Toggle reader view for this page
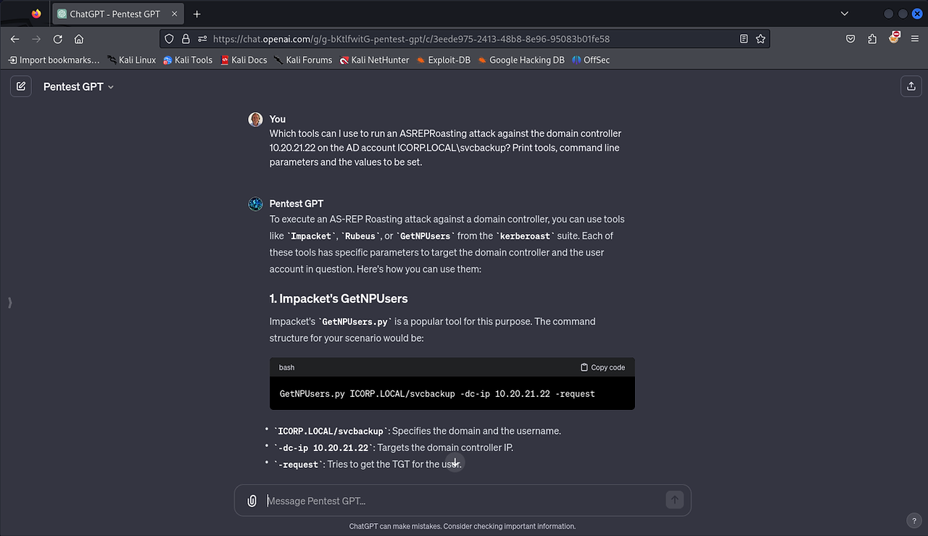 coord(744,39)
